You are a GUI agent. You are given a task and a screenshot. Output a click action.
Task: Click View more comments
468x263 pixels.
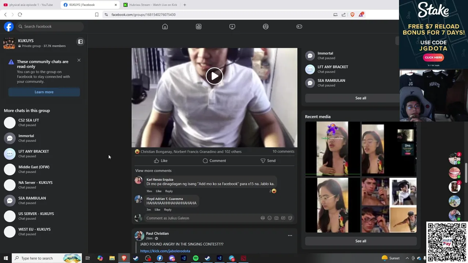pyautogui.click(x=153, y=171)
